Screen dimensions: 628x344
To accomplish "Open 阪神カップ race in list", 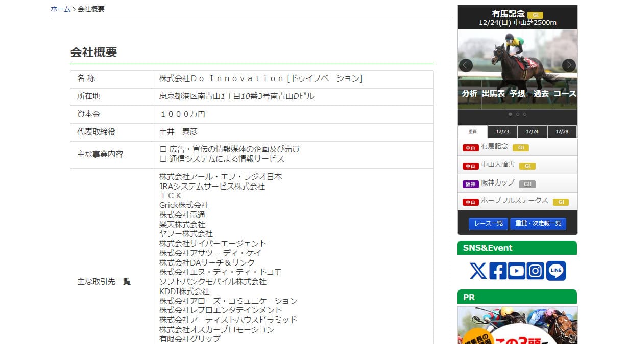I will coord(498,182).
